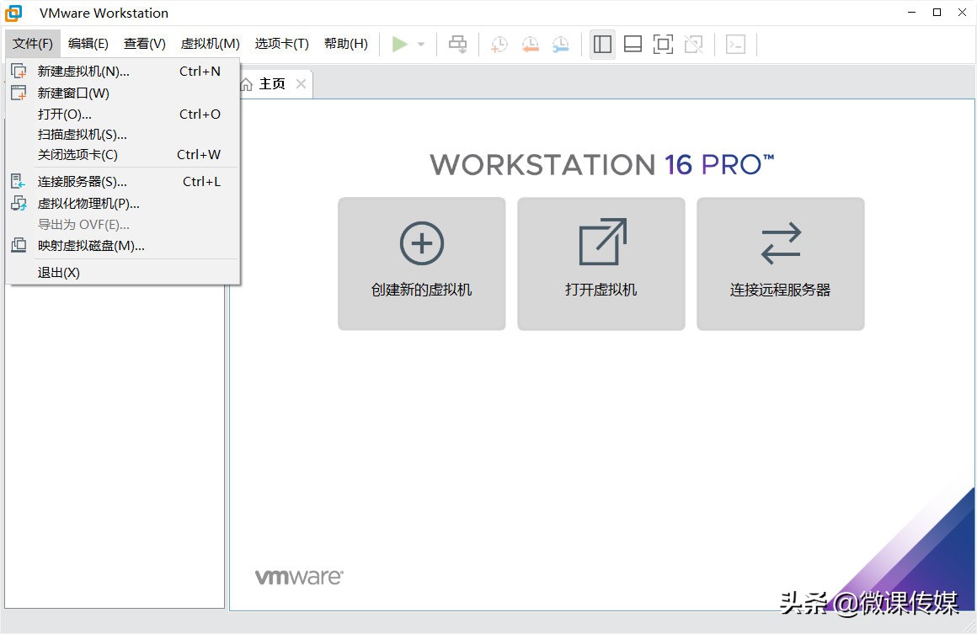
Task: Click the double-arrow remote server icon
Action: [x=781, y=242]
